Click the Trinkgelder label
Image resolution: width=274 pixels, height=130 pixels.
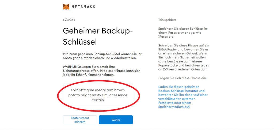pos(167,20)
